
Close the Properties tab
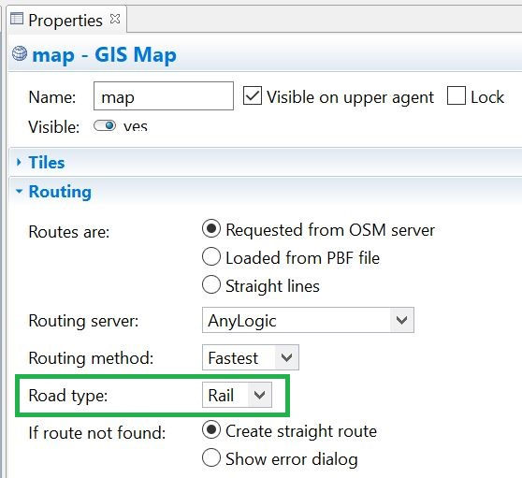[x=115, y=19]
